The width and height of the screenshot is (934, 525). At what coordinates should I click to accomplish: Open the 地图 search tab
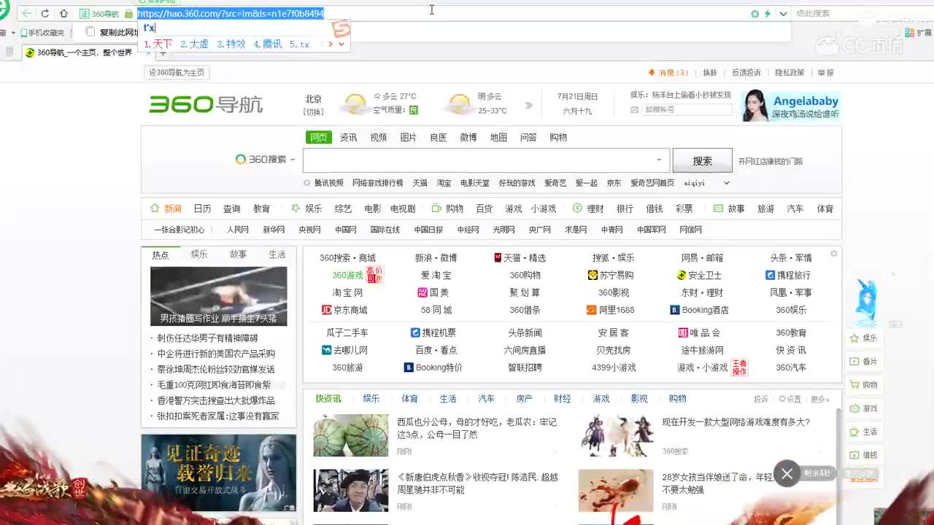click(498, 137)
